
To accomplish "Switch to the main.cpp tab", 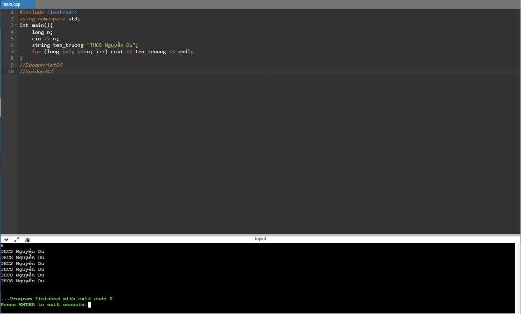I will point(17,4).
